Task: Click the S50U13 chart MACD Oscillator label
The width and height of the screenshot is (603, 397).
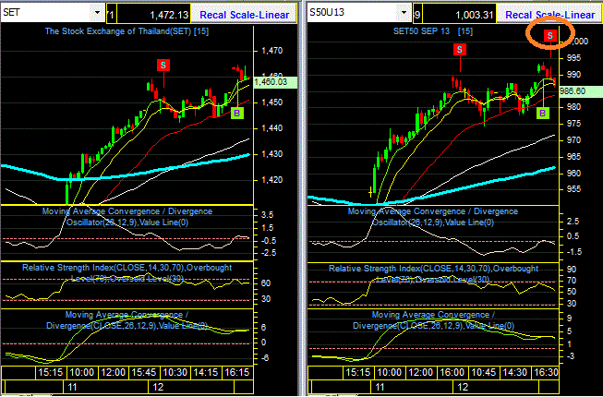Action: tap(433, 217)
